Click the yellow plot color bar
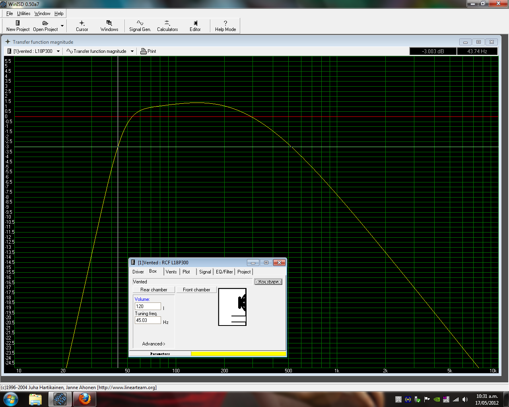Screen dimensions: 509x407 click(238, 354)
